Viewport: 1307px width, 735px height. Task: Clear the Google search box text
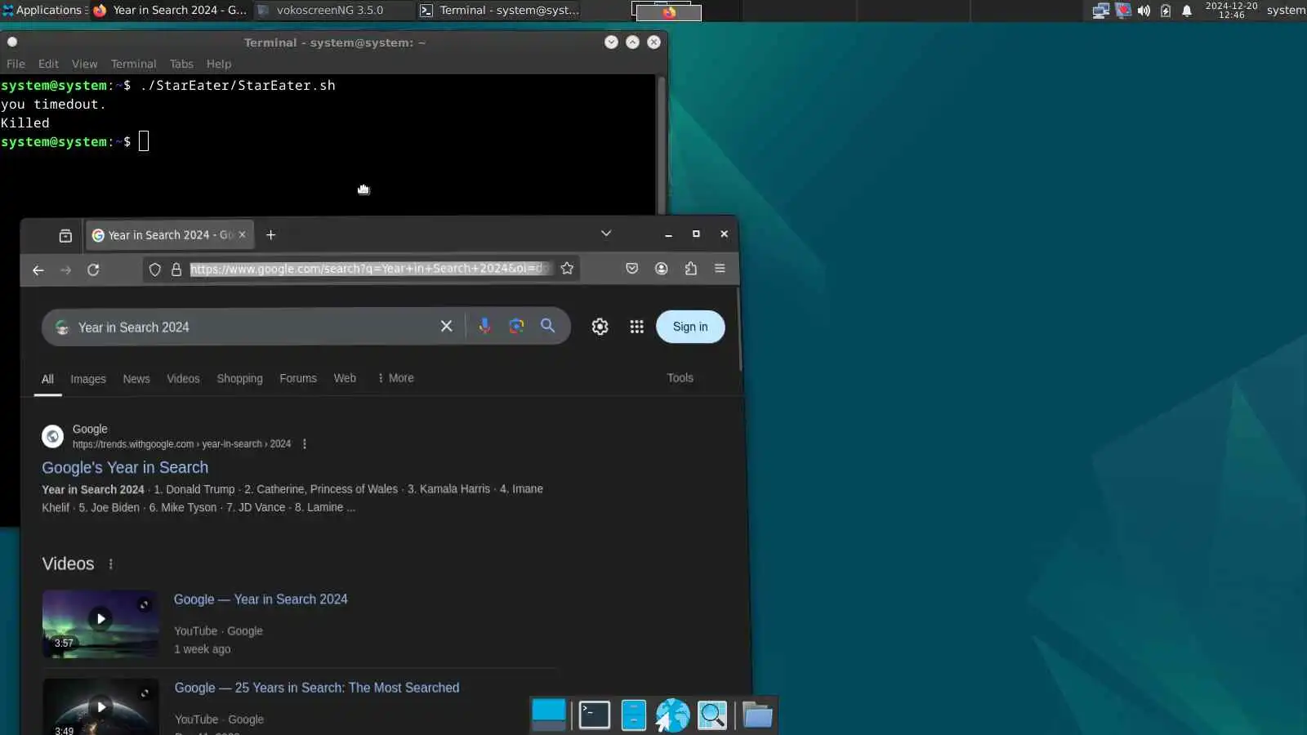(446, 326)
